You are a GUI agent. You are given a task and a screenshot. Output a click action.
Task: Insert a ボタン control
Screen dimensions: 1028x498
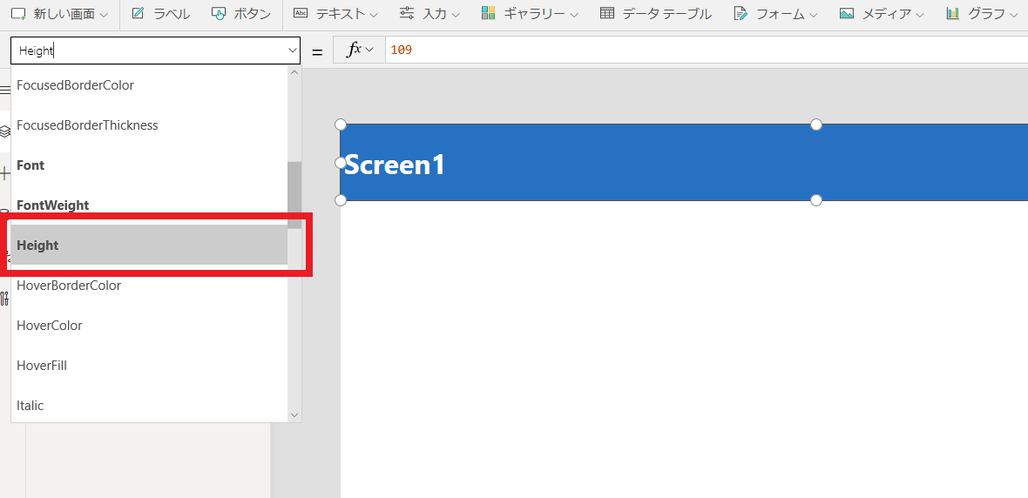(241, 14)
